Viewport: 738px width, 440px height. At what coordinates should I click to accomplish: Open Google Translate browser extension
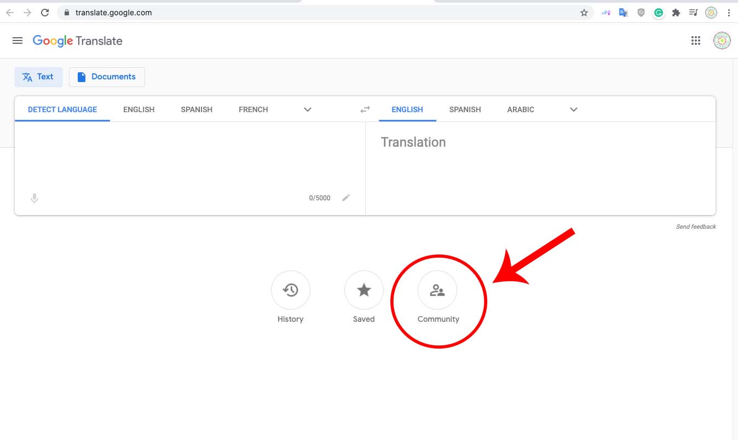pyautogui.click(x=623, y=12)
